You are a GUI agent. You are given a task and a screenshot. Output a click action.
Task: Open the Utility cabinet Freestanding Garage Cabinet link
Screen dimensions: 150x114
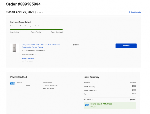(41, 46)
